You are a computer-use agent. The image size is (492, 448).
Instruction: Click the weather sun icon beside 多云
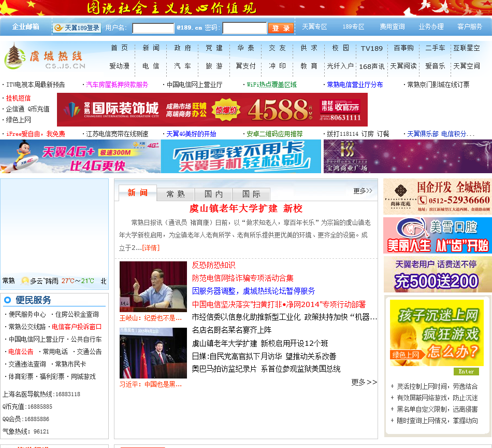point(25,281)
